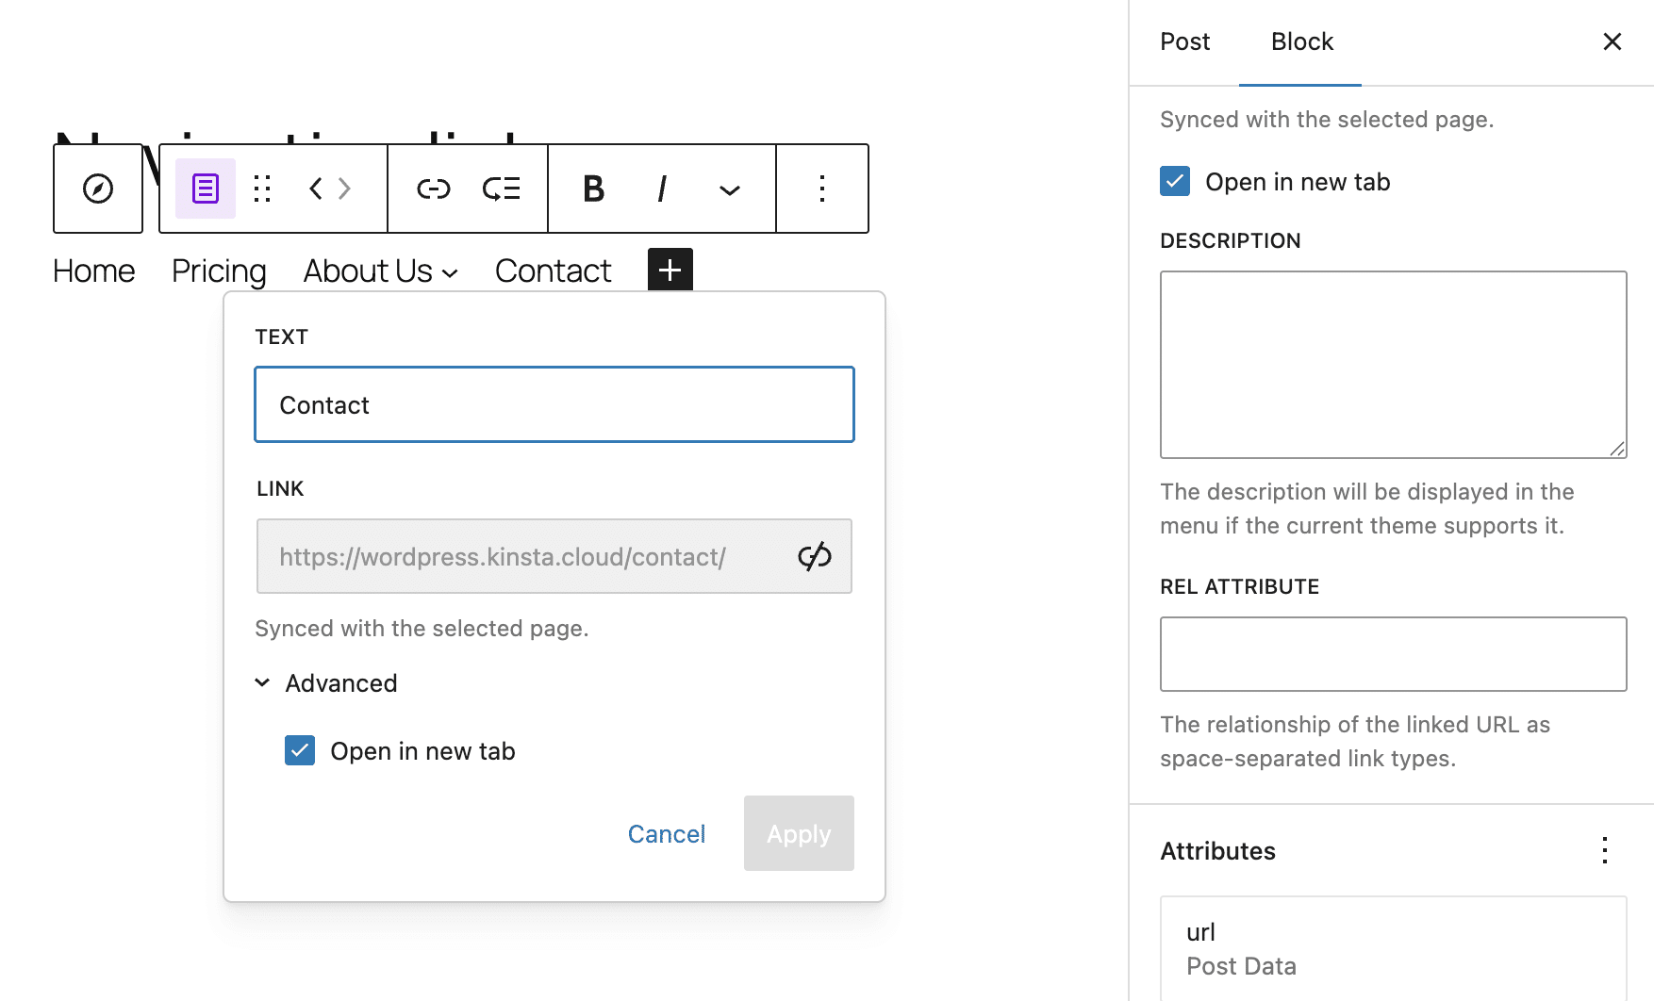Select the parent Navigation block icon

[97, 189]
